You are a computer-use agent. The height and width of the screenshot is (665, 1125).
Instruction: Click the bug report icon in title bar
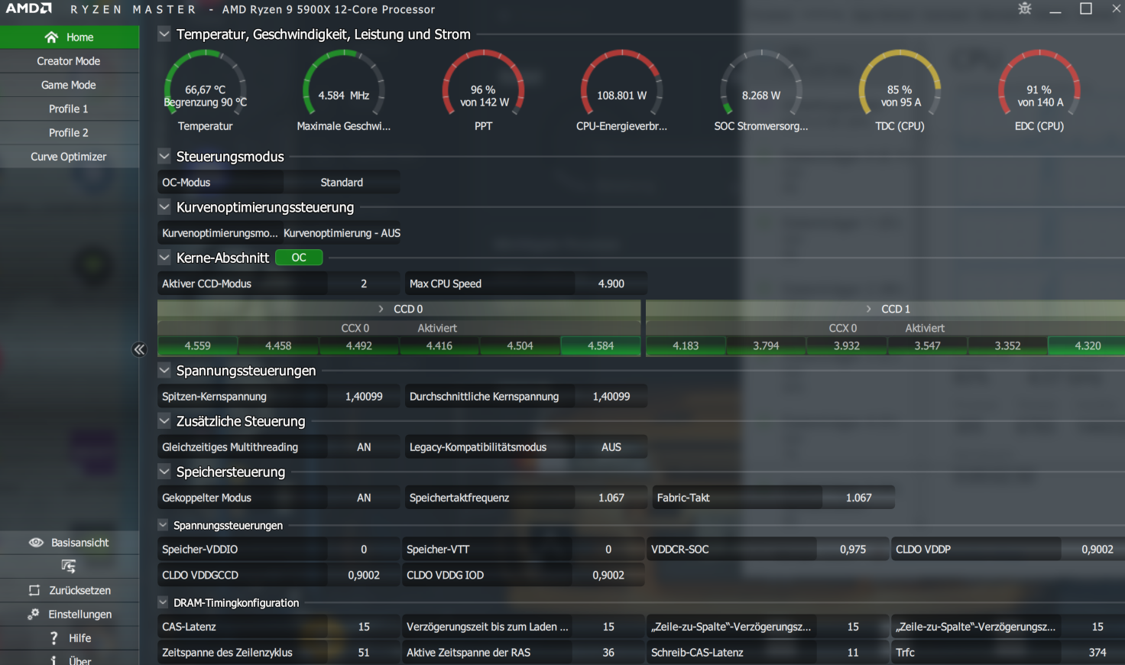coord(1025,8)
